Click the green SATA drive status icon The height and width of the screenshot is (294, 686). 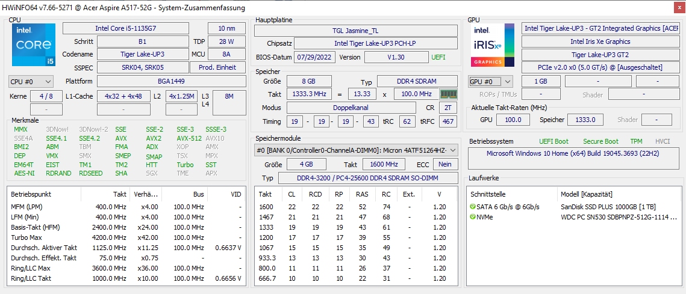[x=473, y=207]
